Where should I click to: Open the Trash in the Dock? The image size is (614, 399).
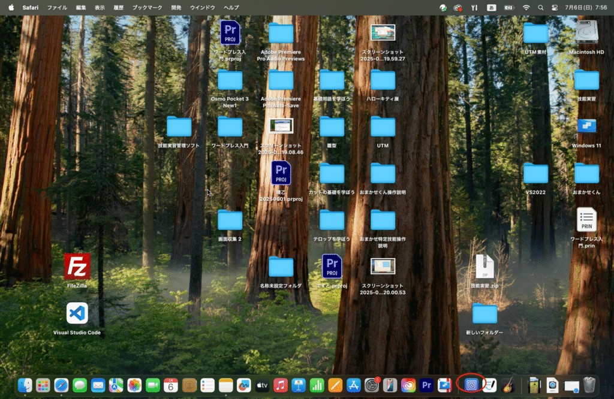click(589, 385)
